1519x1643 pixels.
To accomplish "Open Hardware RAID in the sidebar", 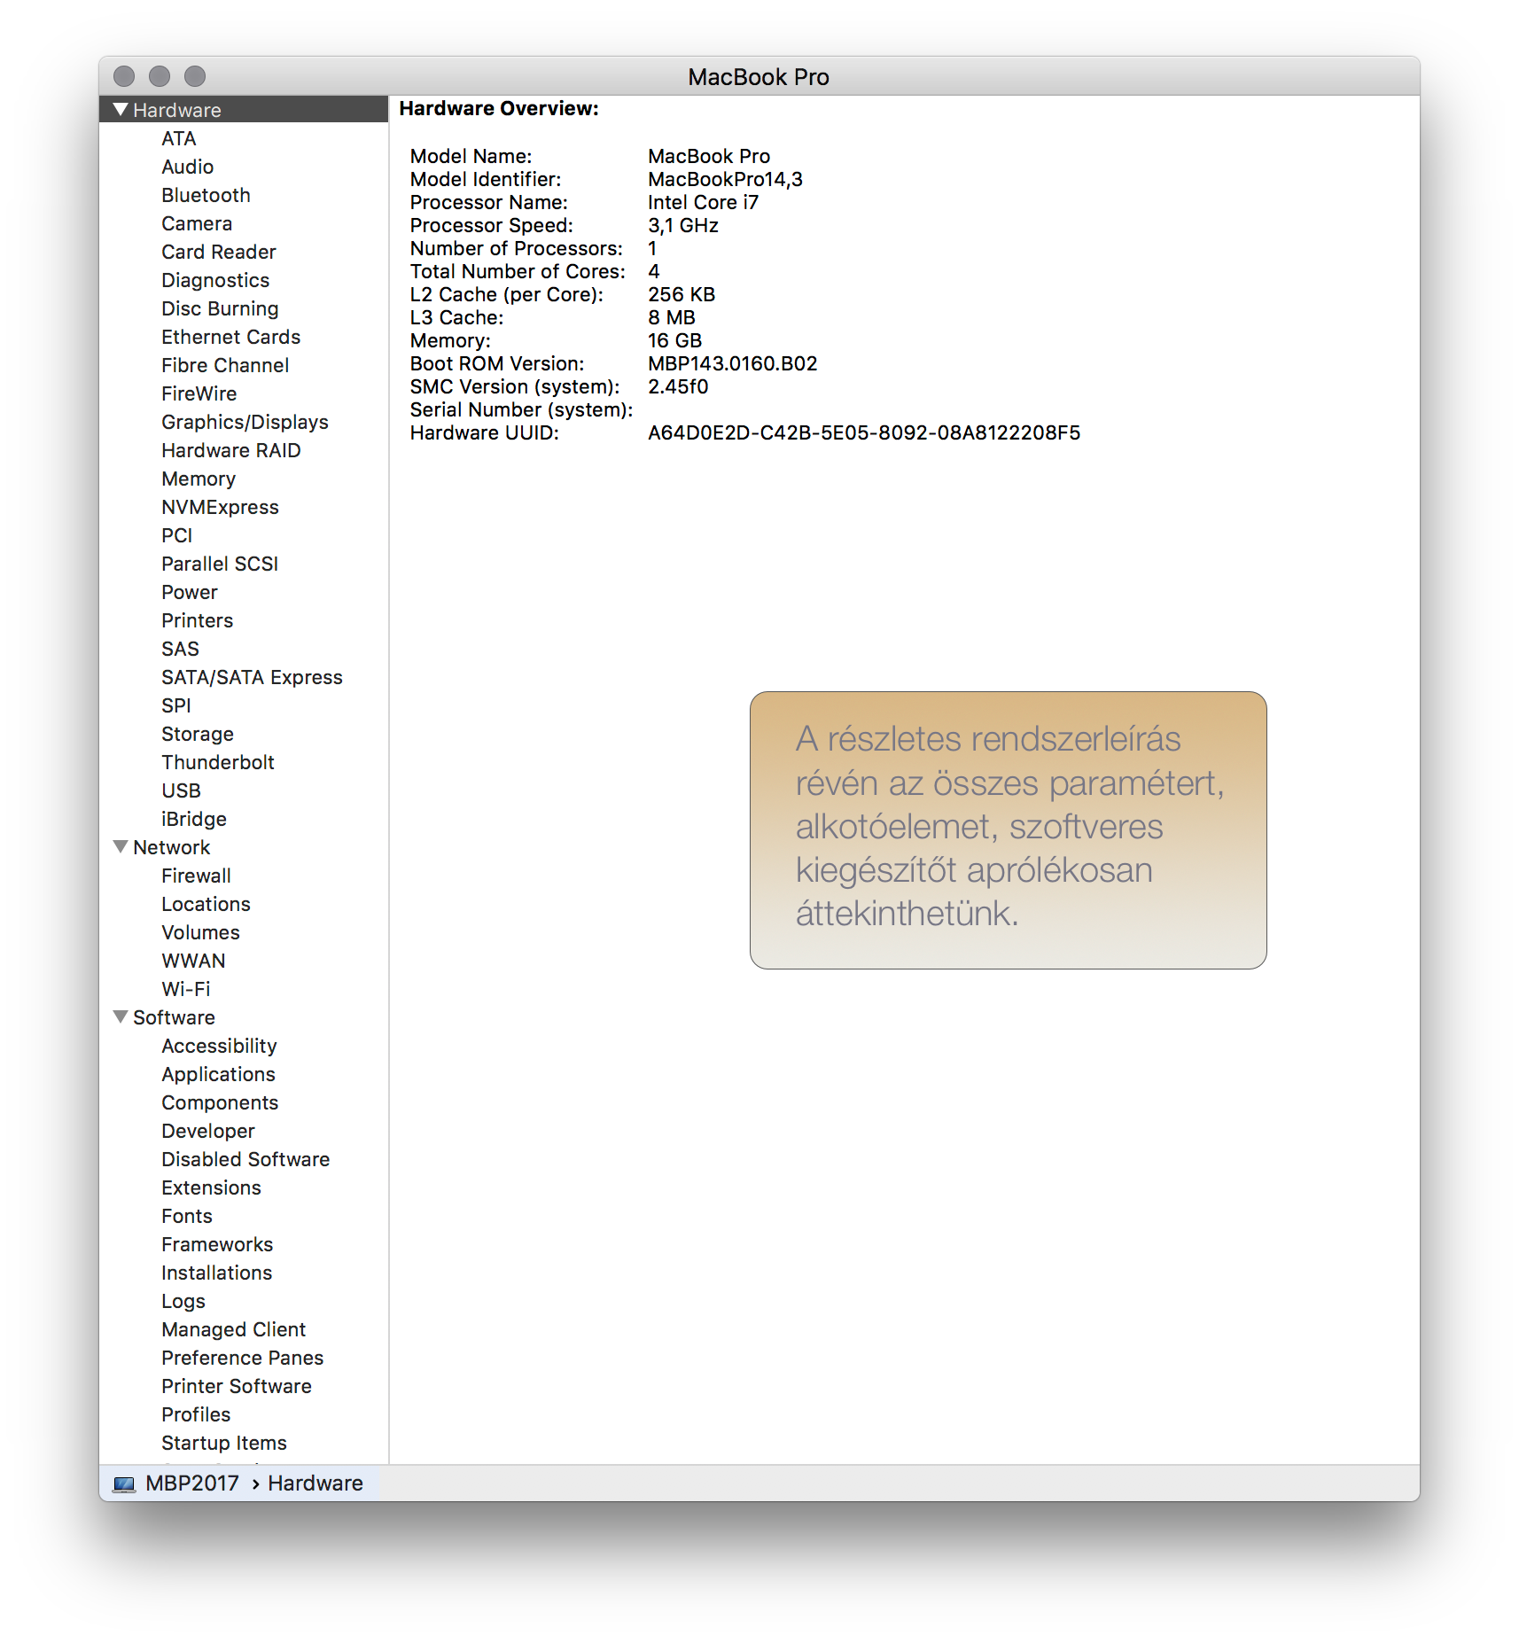I will [x=231, y=450].
